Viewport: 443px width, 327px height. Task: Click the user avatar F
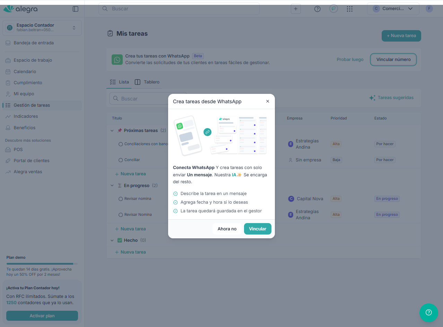pyautogui.click(x=429, y=9)
